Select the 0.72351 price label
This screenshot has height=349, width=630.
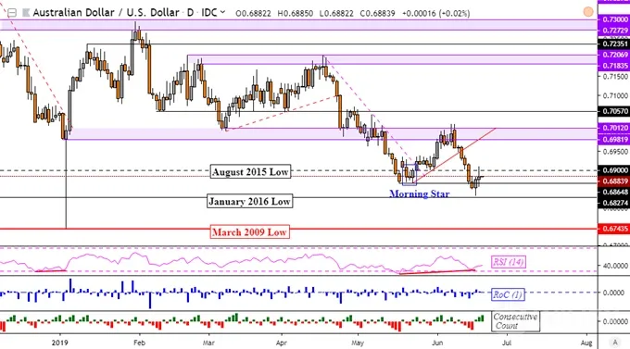[x=613, y=44]
